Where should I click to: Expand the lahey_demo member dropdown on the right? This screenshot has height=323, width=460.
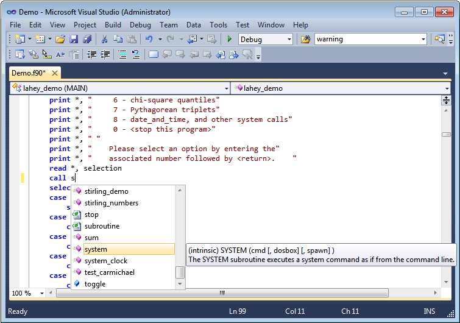447,88
